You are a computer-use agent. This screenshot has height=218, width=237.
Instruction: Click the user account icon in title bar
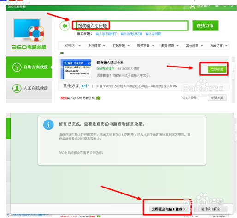193,6
